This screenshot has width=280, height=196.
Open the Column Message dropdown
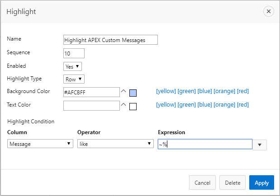click(40, 144)
